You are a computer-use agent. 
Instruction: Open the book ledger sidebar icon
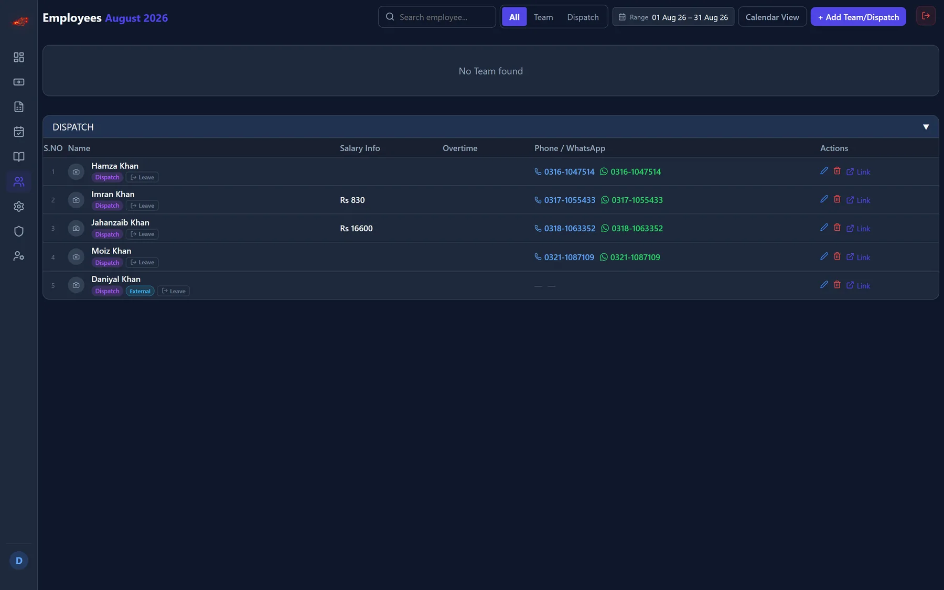19,157
